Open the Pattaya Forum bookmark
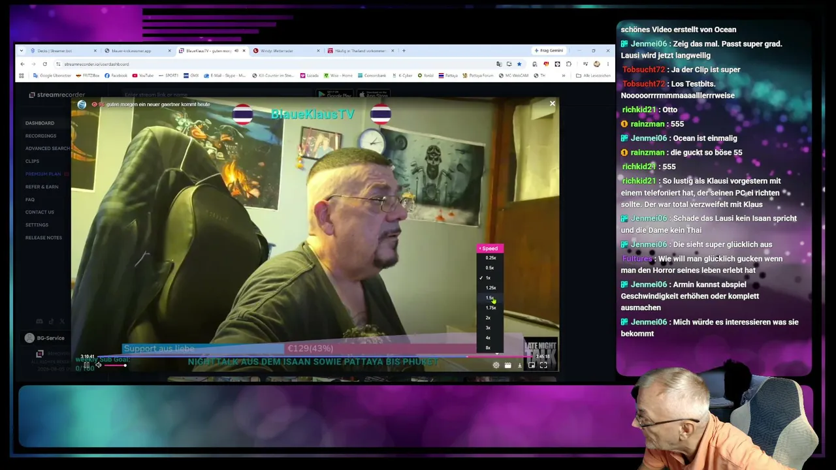Screen dimensions: 836x470 point(477,76)
